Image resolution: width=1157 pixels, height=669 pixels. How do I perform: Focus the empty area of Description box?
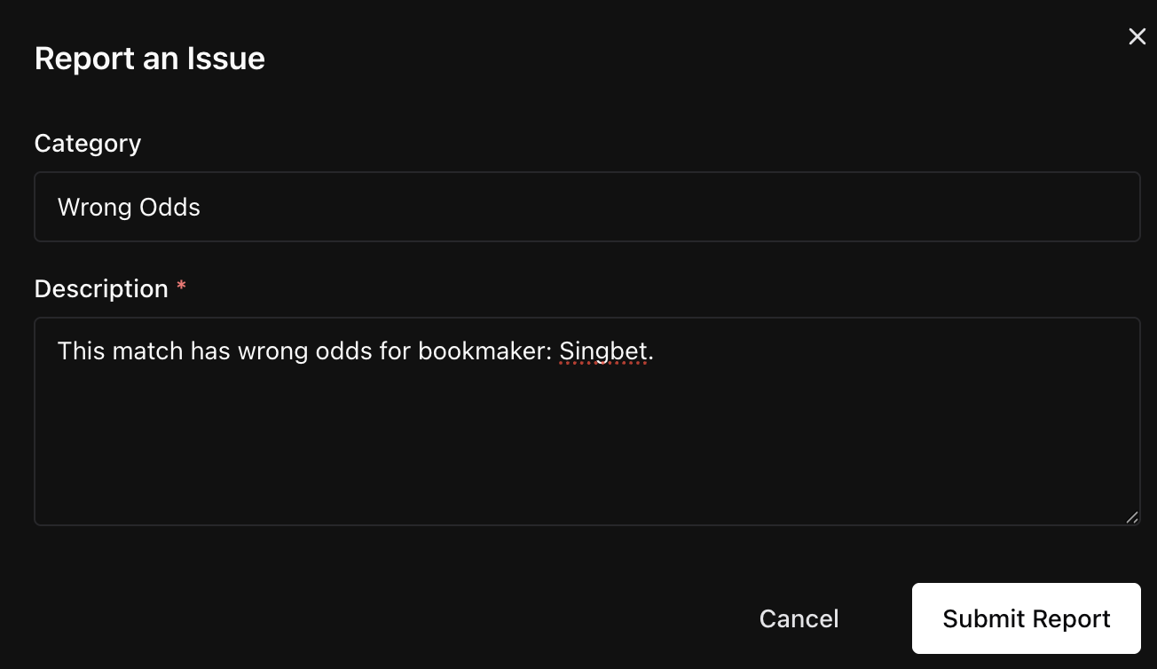[586, 444]
